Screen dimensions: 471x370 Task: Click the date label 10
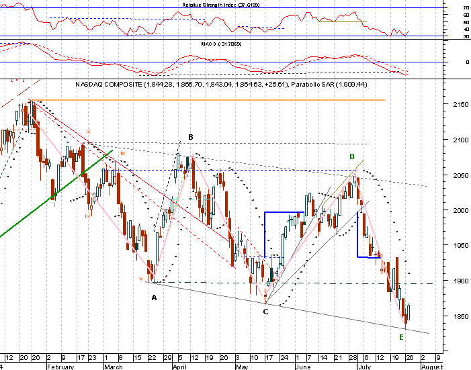click(x=255, y=358)
